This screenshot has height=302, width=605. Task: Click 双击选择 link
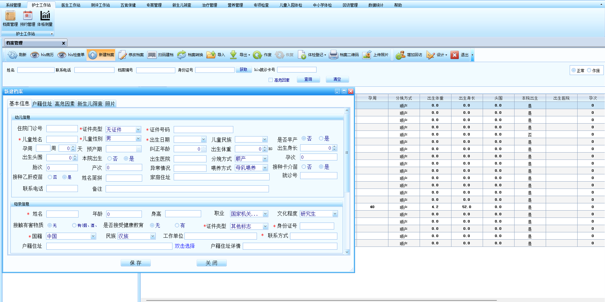point(185,246)
